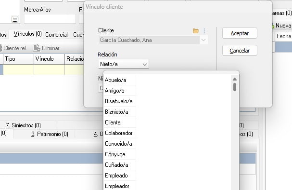Open the three-dot options next to Cliente
This screenshot has height=190, width=292.
204,31
